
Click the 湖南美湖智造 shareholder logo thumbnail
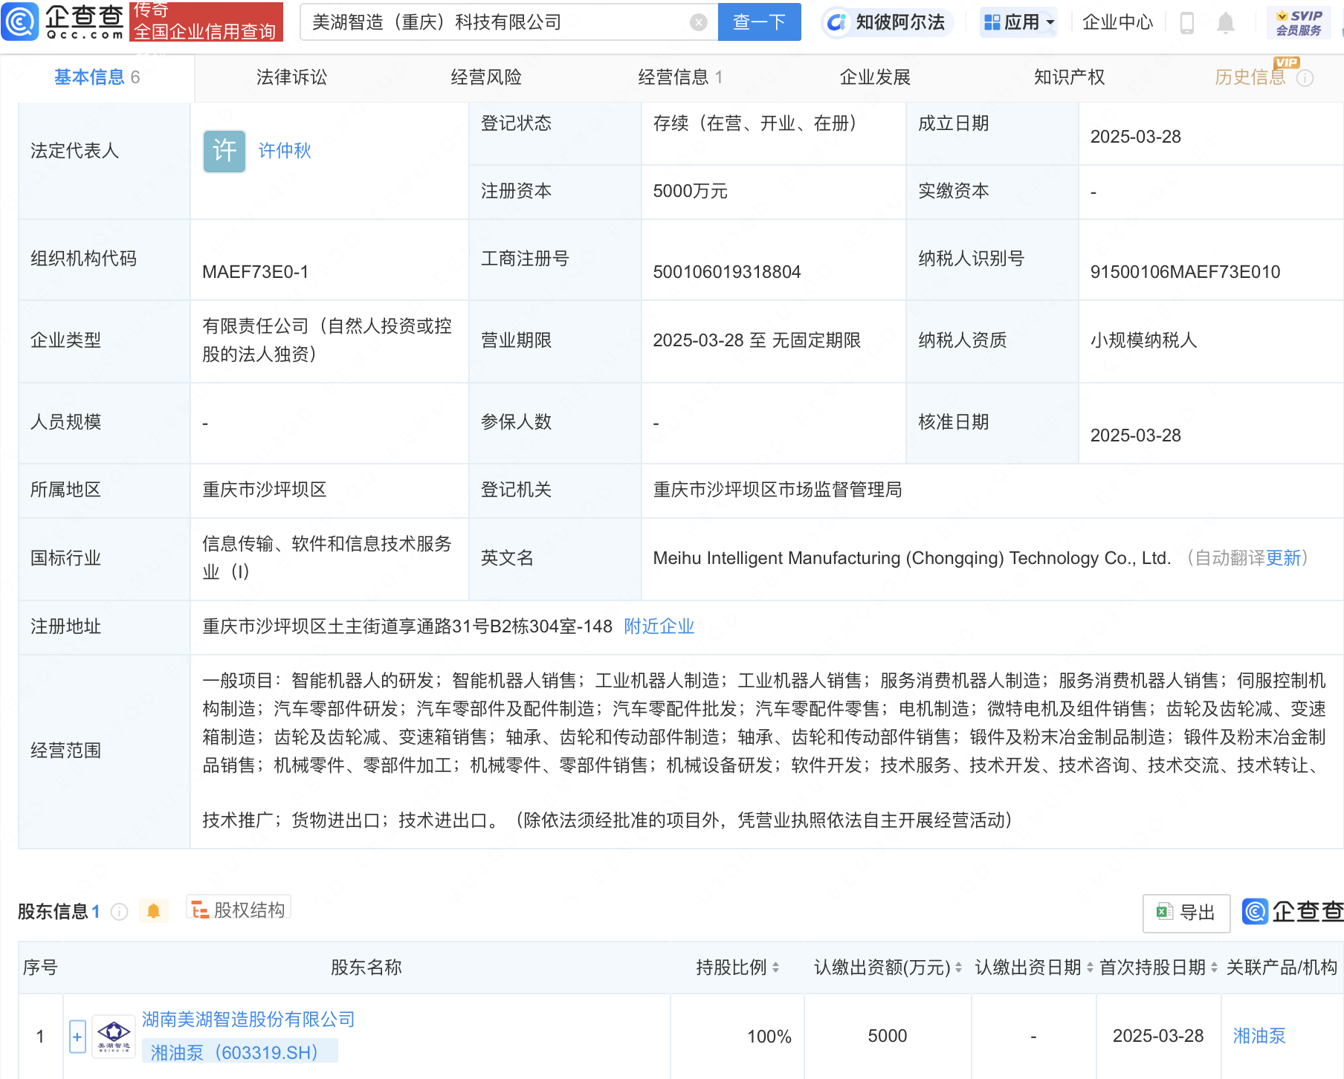point(114,1036)
